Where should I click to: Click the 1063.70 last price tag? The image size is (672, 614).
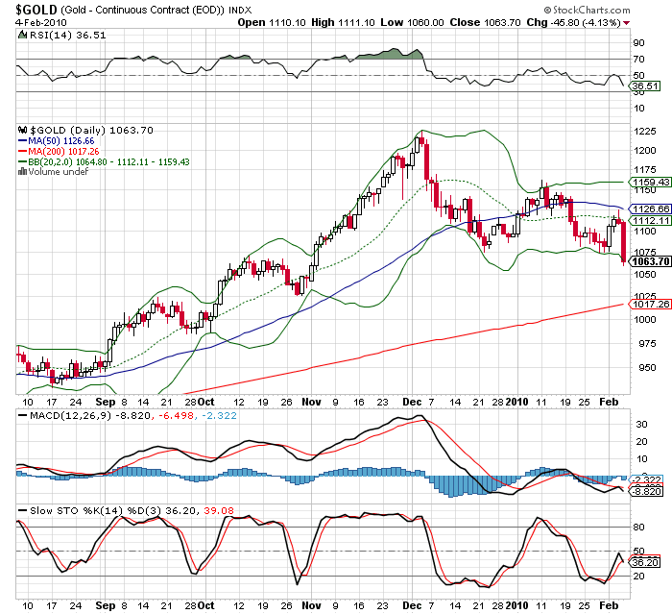coord(650,261)
